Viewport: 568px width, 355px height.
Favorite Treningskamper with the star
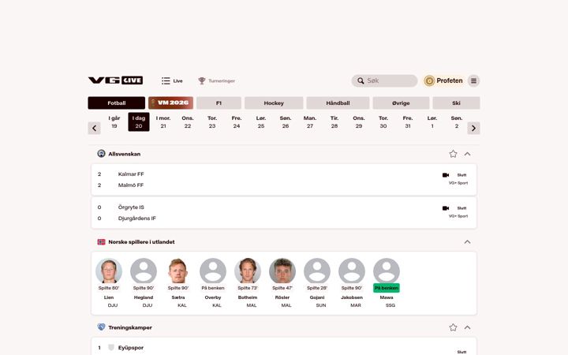point(453,327)
